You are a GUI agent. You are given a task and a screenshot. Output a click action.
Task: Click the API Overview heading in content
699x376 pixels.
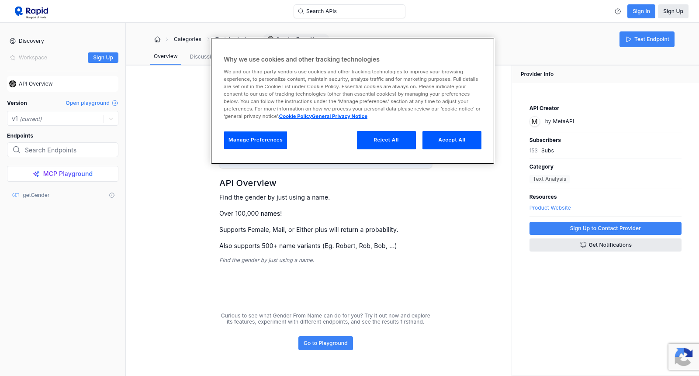(x=248, y=183)
